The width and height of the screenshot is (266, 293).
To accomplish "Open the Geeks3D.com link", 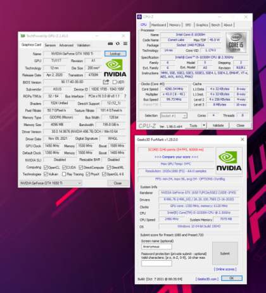I will click(x=207, y=279).
